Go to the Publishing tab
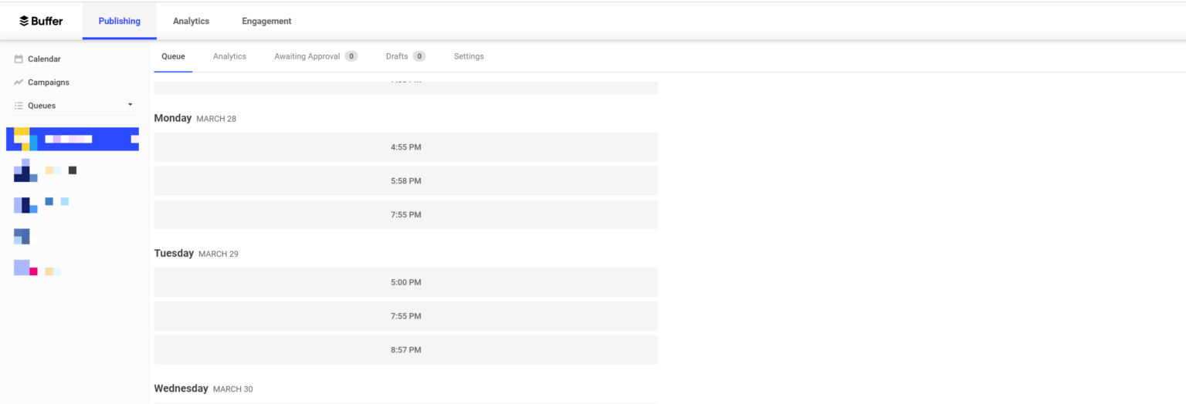The image size is (1186, 404). (x=120, y=21)
